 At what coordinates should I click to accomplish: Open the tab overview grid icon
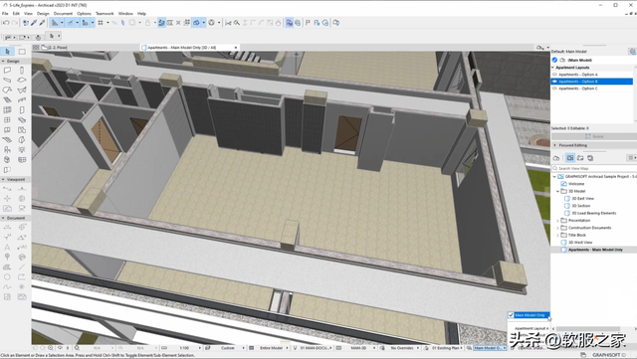coord(36,48)
